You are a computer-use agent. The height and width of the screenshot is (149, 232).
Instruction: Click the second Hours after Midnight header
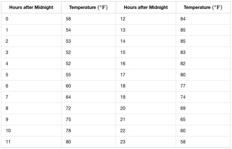(x=146, y=8)
